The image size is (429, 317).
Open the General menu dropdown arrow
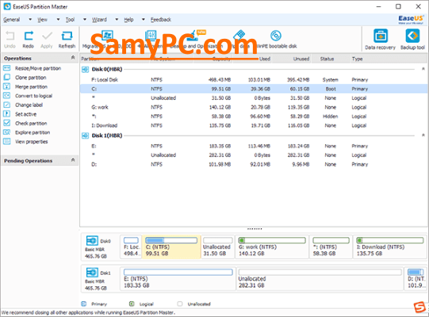click(x=30, y=20)
